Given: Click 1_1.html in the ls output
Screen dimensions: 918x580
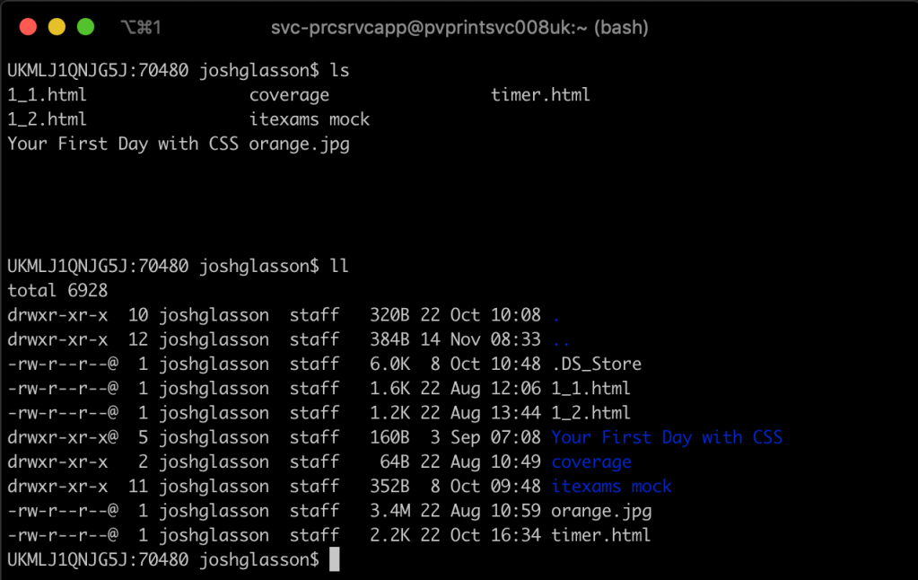Looking at the screenshot, I should pyautogui.click(x=47, y=94).
